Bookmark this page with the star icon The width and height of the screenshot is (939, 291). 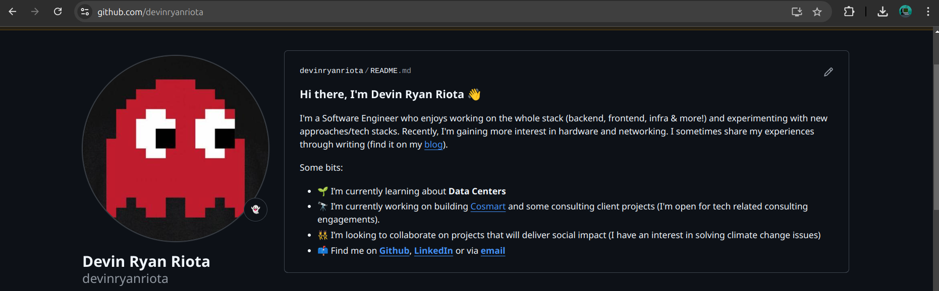(817, 12)
